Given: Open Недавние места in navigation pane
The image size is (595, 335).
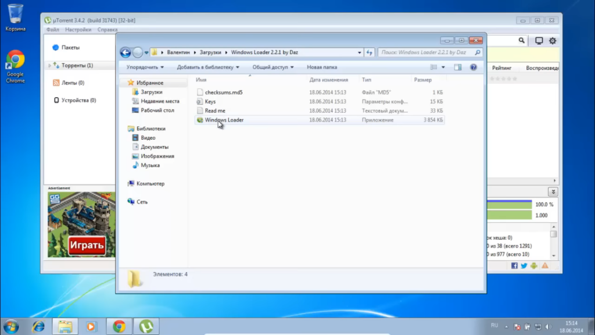Looking at the screenshot, I should [x=160, y=101].
